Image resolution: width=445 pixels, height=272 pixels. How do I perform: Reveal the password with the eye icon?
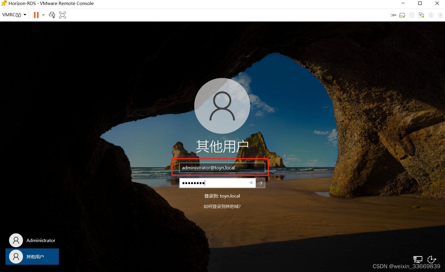tap(251, 183)
